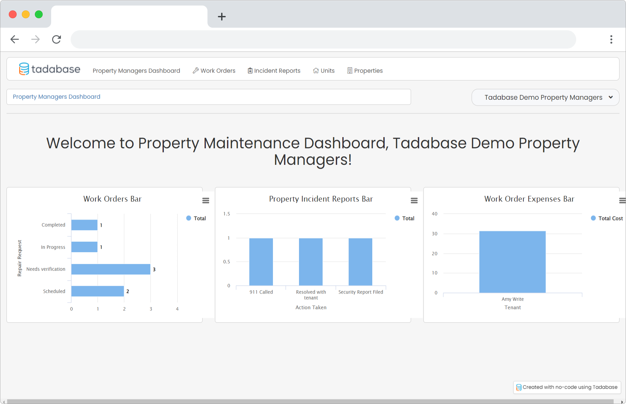Click the browser forward arrow

pos(36,39)
